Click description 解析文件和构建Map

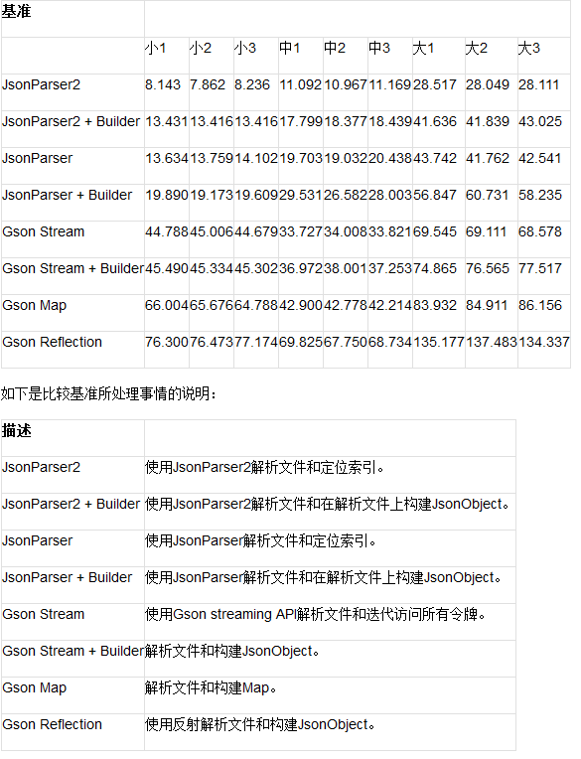pyautogui.click(x=211, y=687)
